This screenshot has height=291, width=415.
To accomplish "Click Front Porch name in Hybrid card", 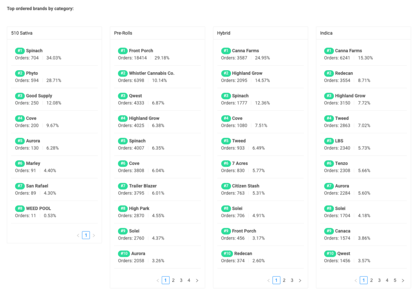I will pyautogui.click(x=244, y=231).
